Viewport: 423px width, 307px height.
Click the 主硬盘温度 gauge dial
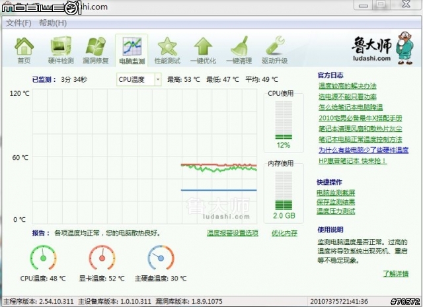[161, 257]
